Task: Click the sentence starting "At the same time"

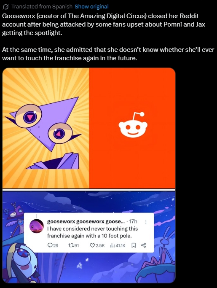Action: point(108,54)
